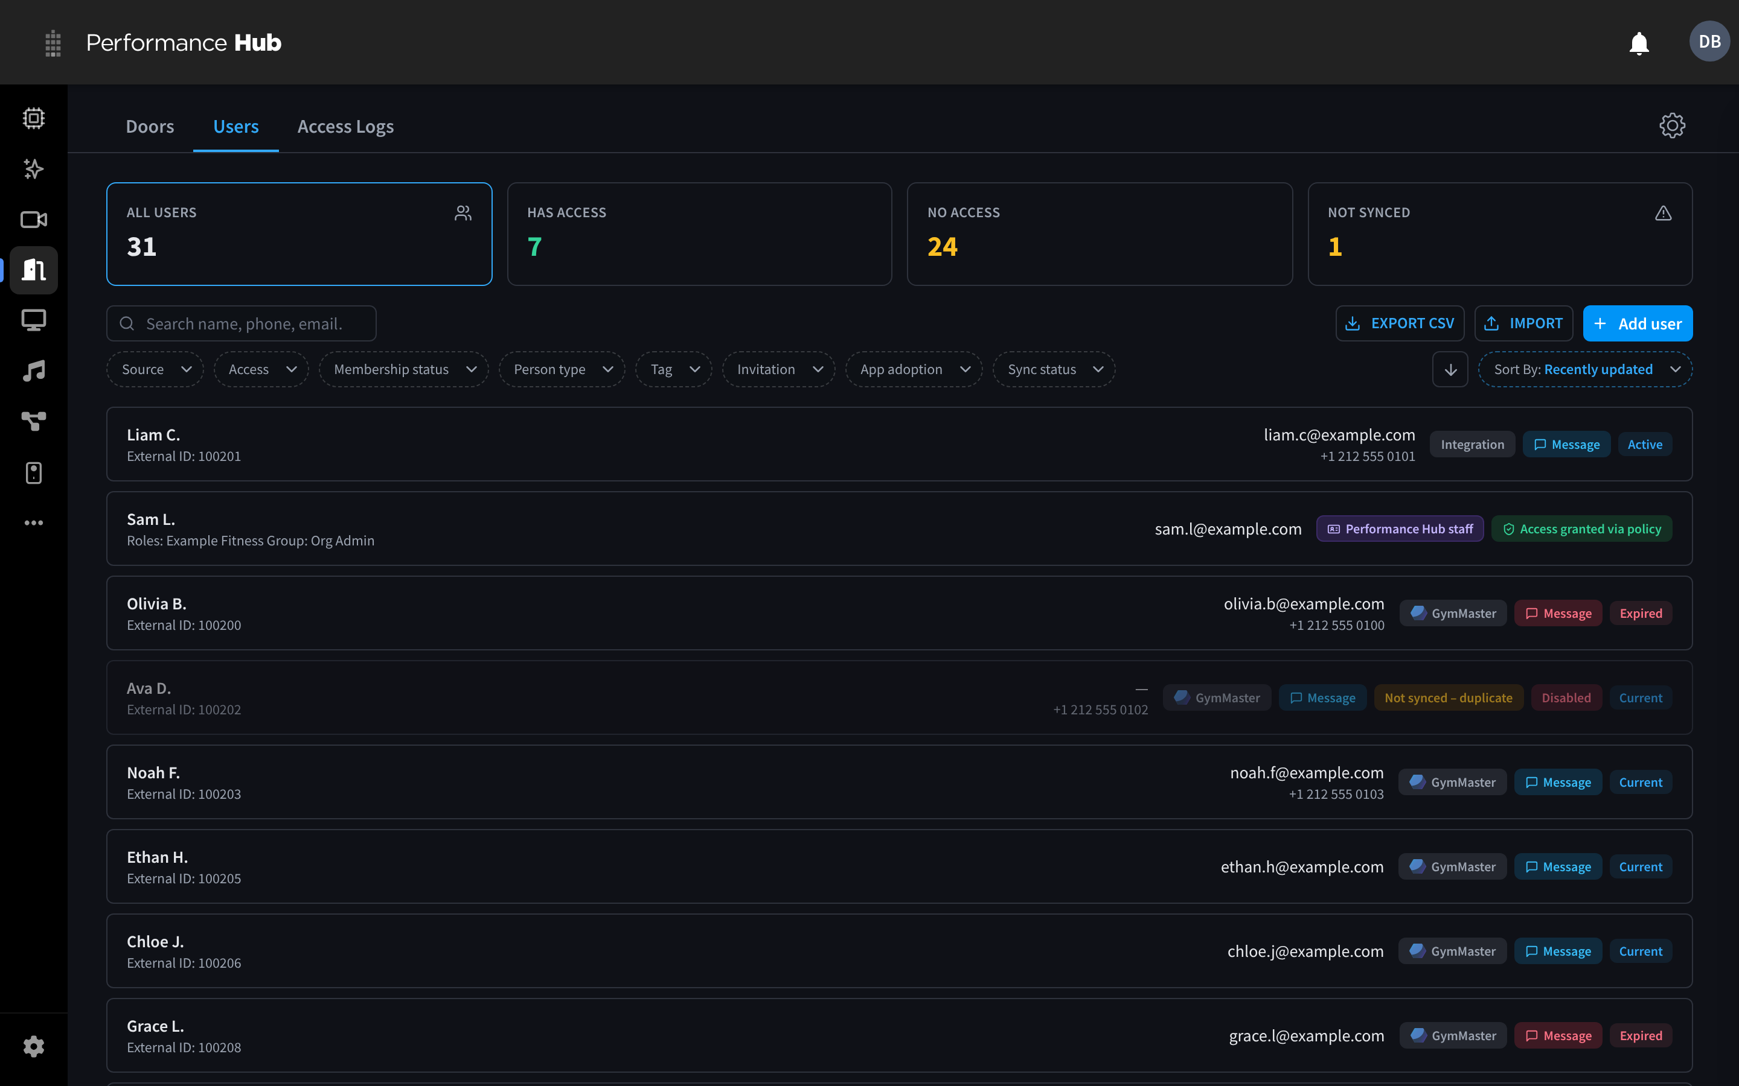Open the DB user avatar menu

coord(1709,42)
